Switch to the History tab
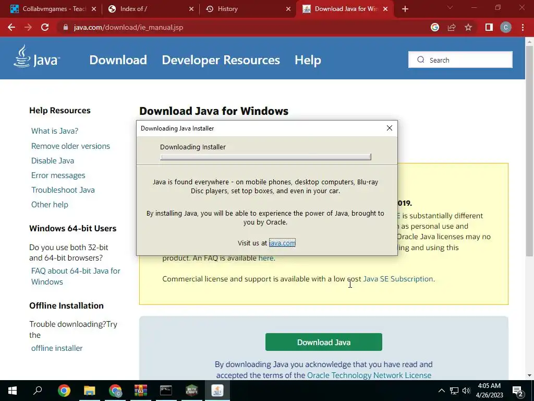 click(248, 9)
